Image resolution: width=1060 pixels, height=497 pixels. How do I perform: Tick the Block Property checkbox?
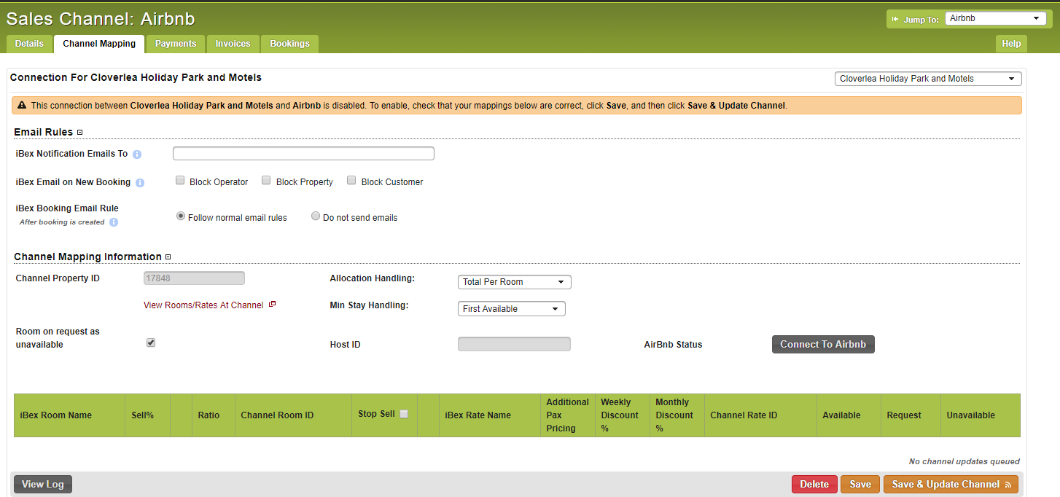tap(266, 181)
